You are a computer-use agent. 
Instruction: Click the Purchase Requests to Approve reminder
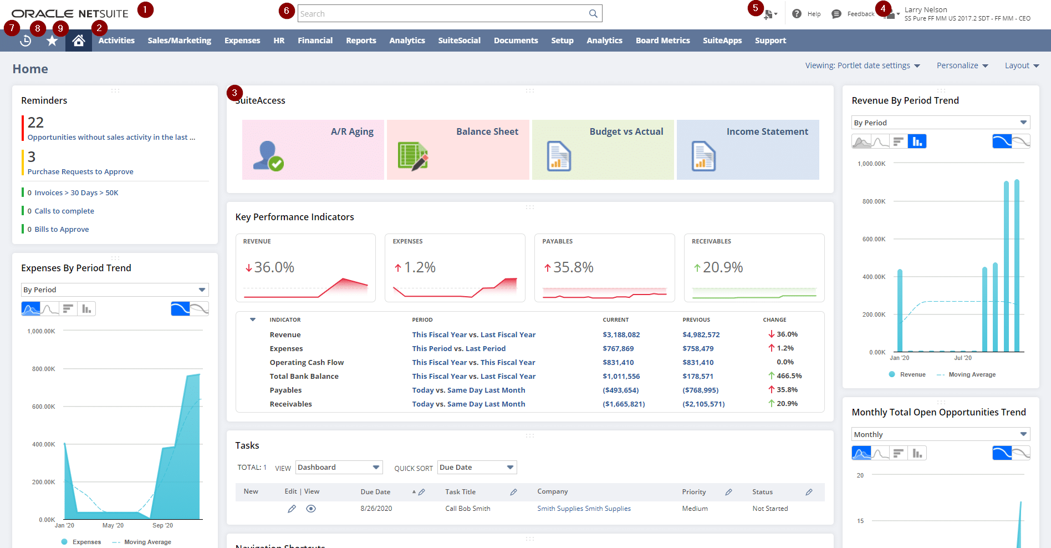(80, 171)
